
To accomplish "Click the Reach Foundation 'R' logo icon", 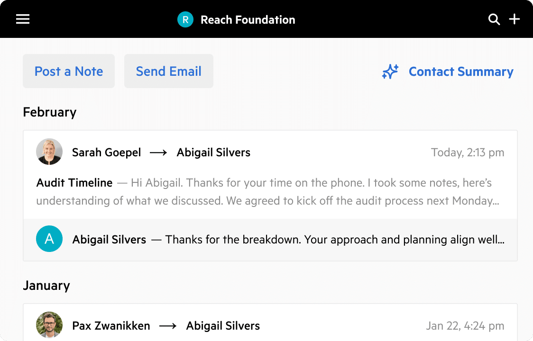I will coord(185,19).
